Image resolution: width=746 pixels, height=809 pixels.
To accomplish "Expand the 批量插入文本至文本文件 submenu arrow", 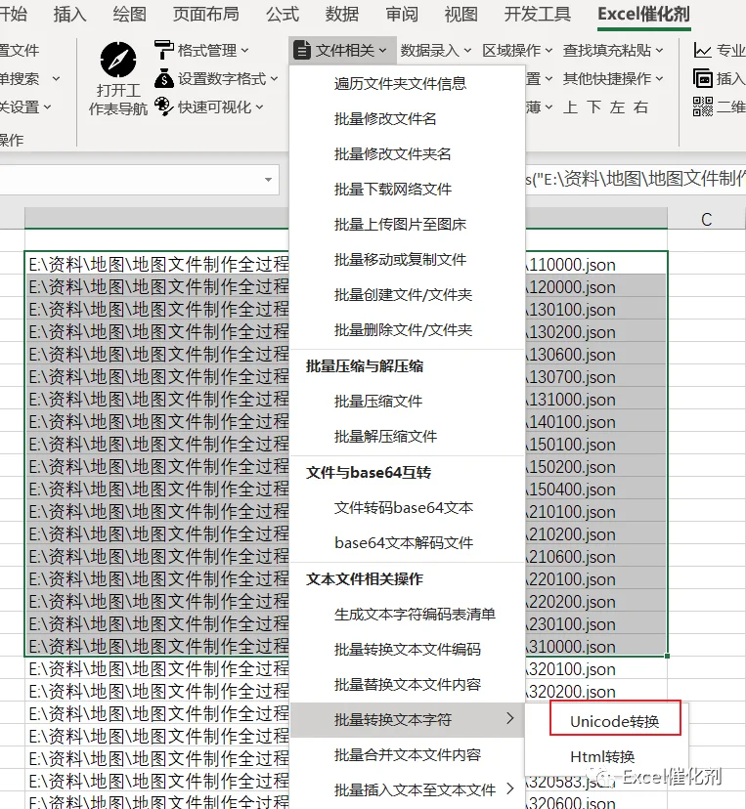I will click(x=510, y=788).
